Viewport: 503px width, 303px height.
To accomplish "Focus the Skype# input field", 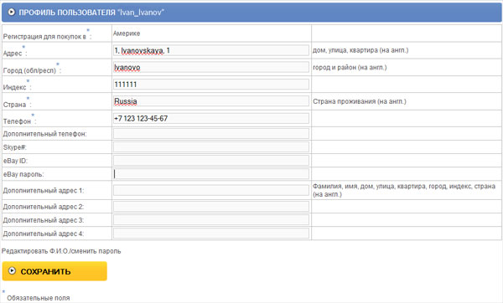I will coord(211,147).
